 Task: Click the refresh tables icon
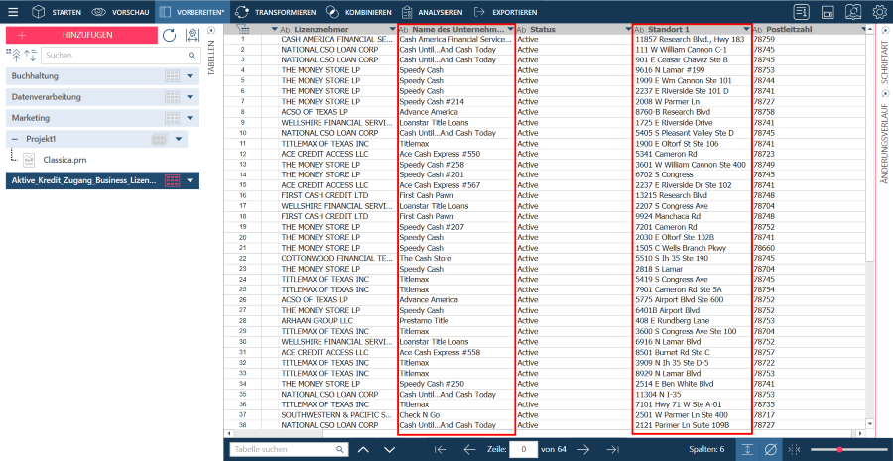169,36
